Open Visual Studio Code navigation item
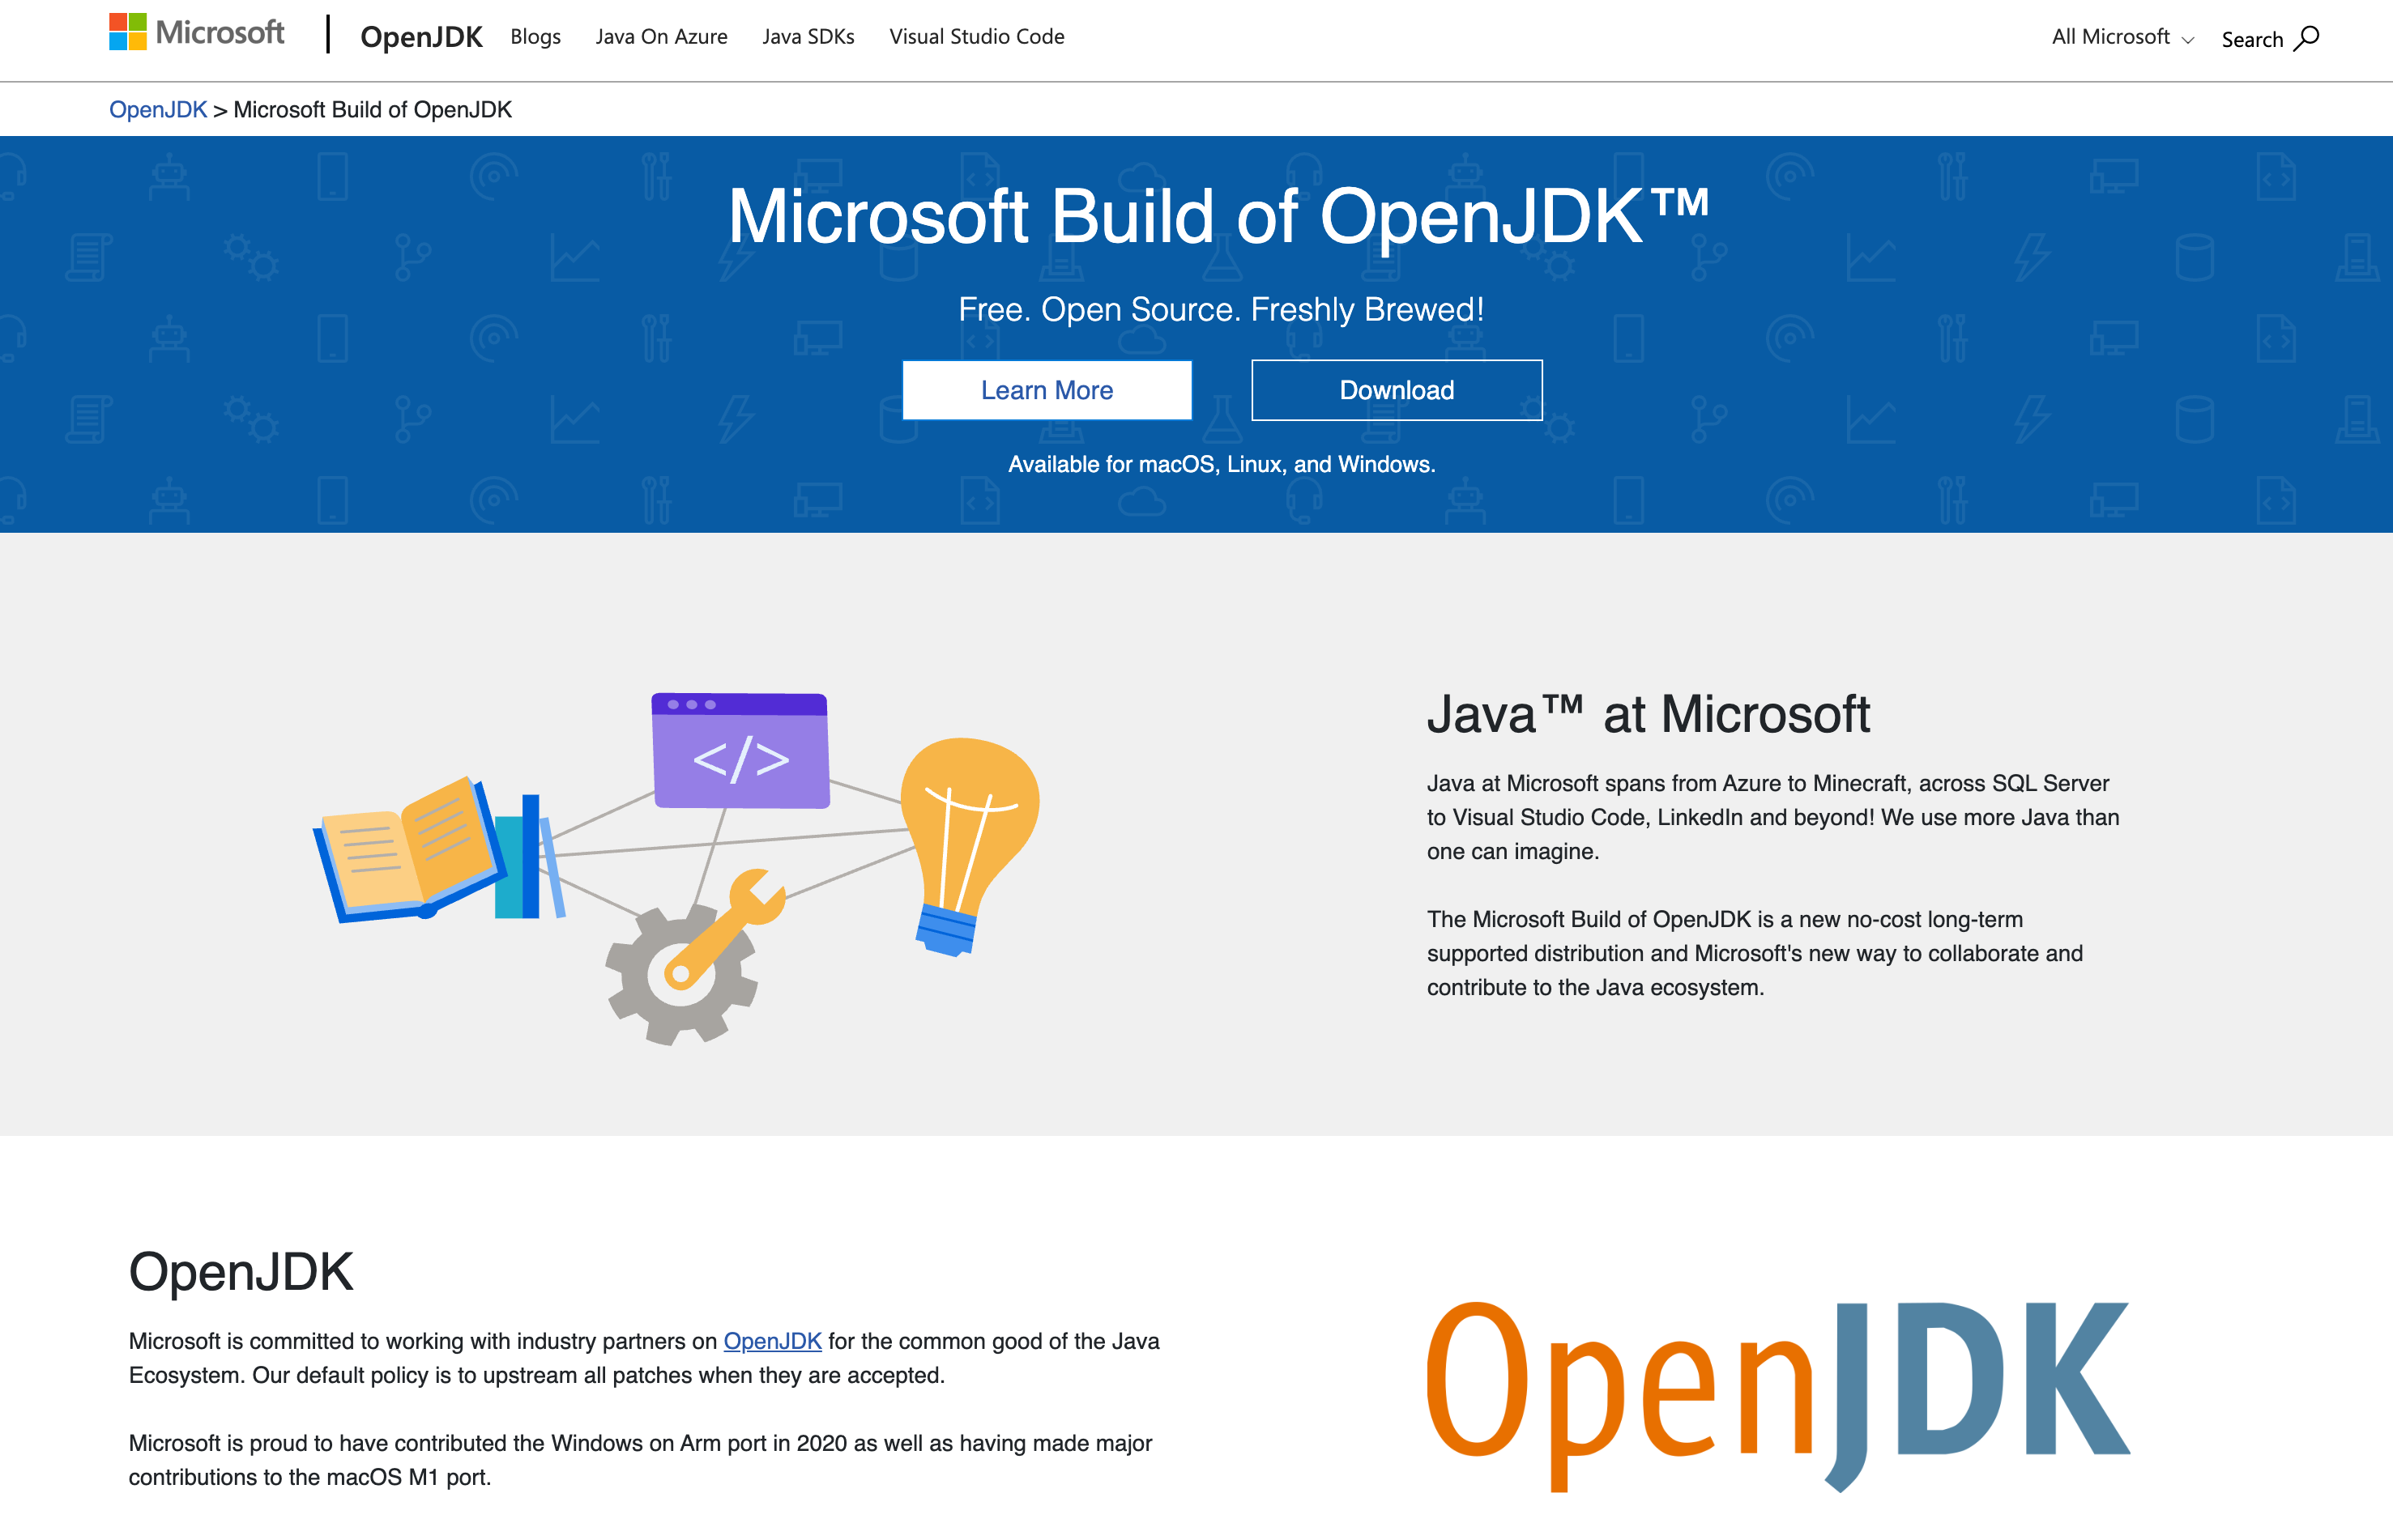 point(976,36)
